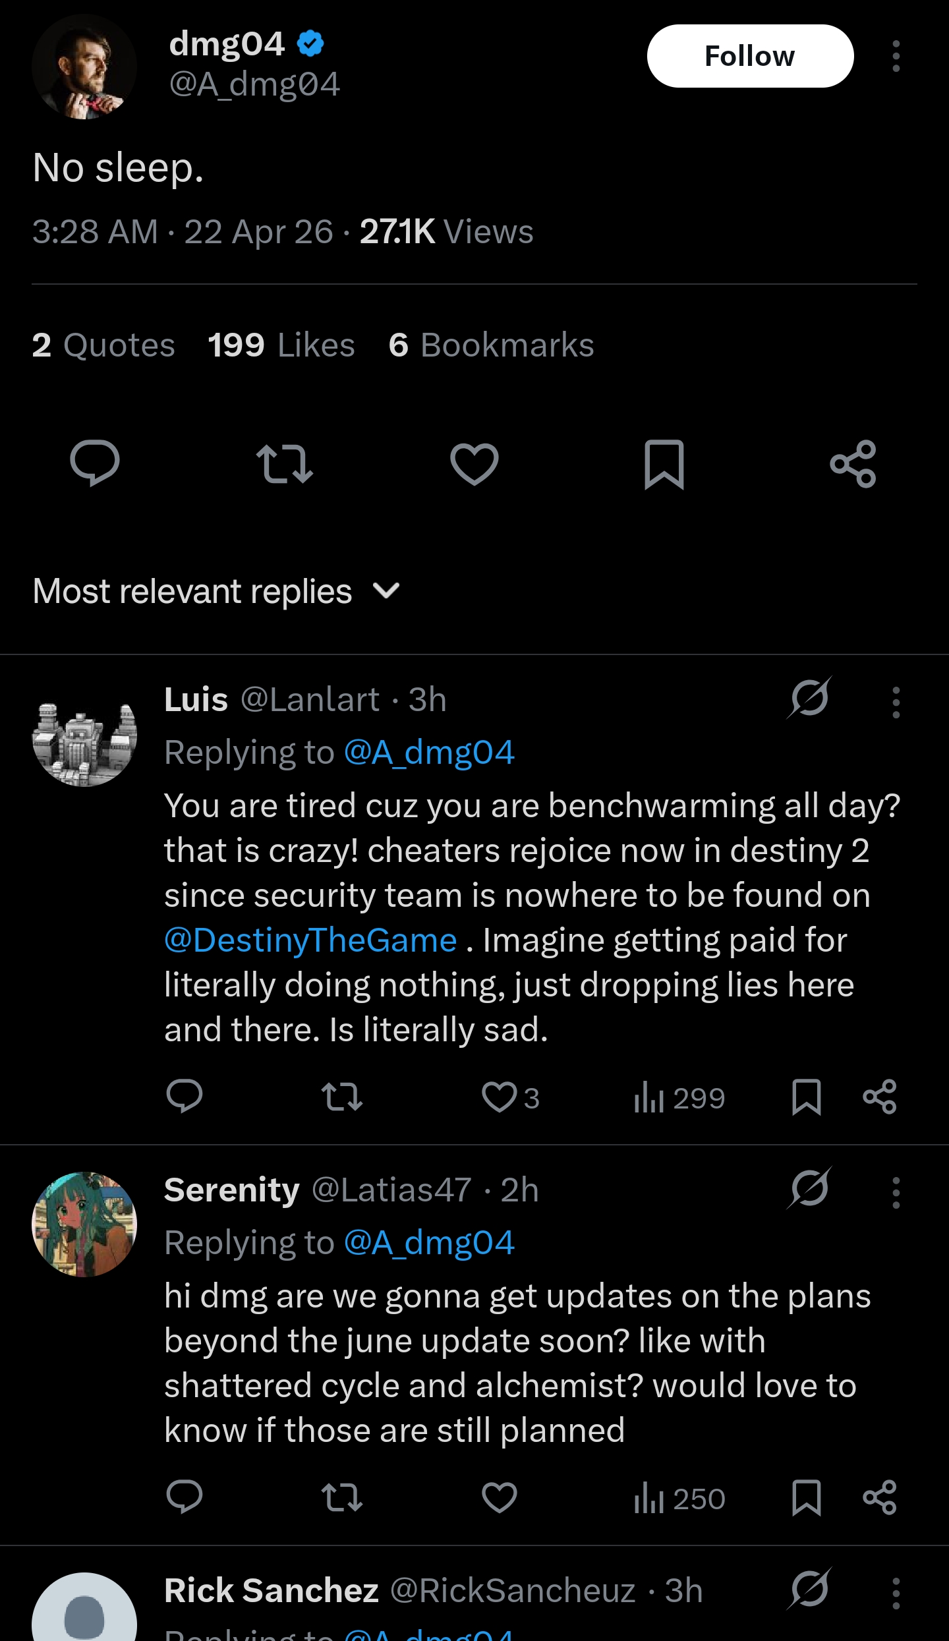Open Grok icon on Luis's reply

coord(809,698)
